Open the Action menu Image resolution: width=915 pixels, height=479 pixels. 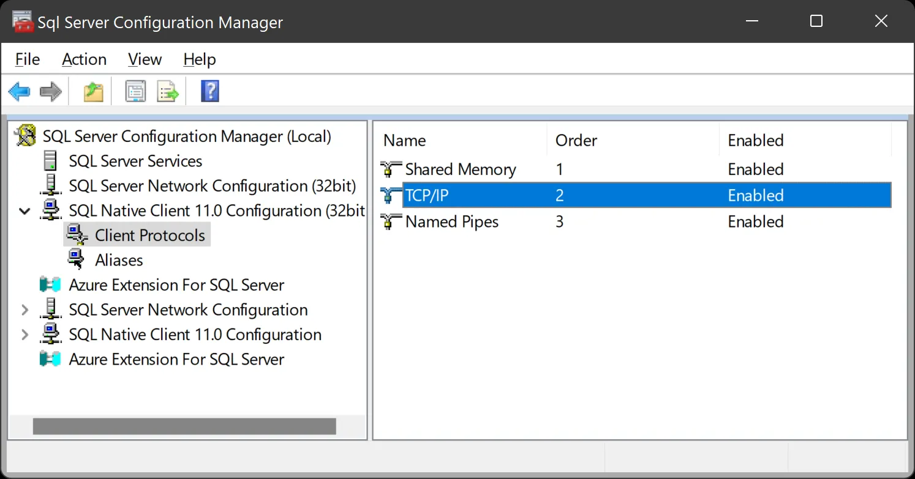click(84, 59)
